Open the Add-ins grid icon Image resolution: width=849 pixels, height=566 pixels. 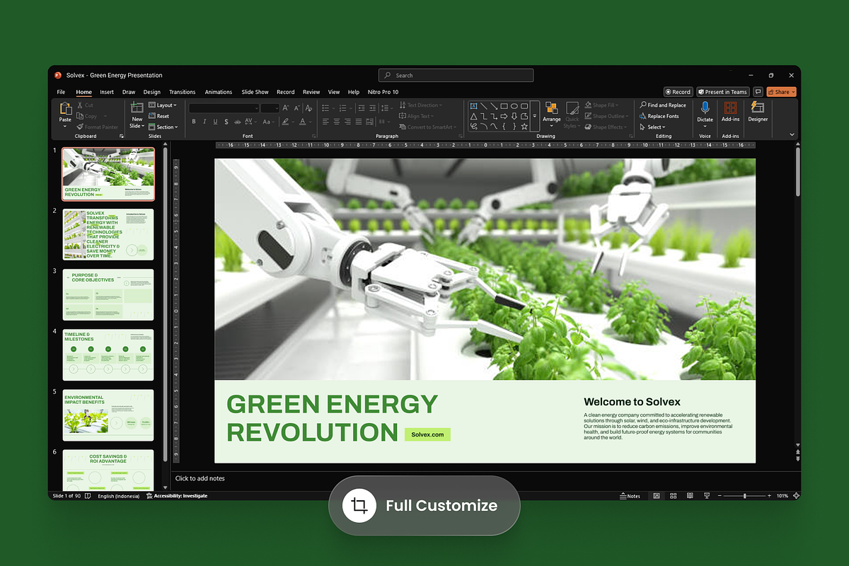click(730, 108)
